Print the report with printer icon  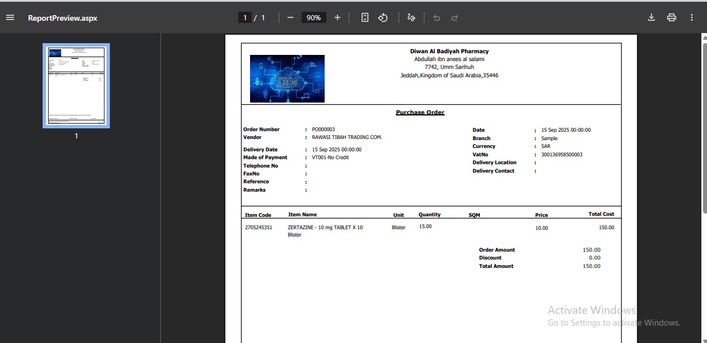coord(672,17)
